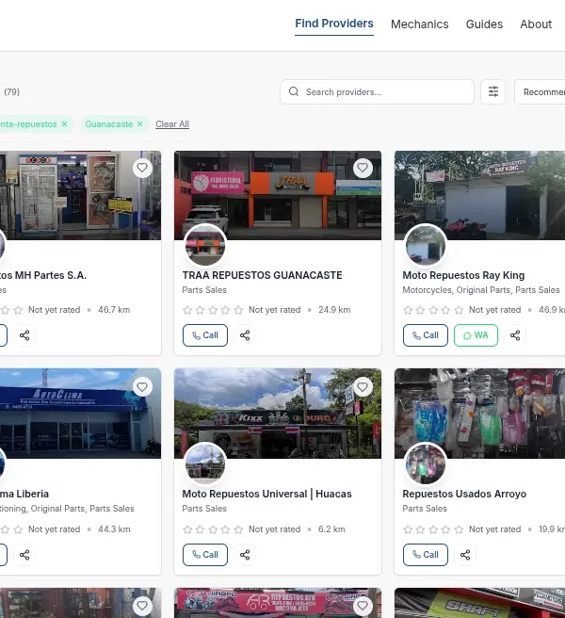
Task: Favorite the Repuestos AYR Nicoya card
Action: click(x=363, y=606)
